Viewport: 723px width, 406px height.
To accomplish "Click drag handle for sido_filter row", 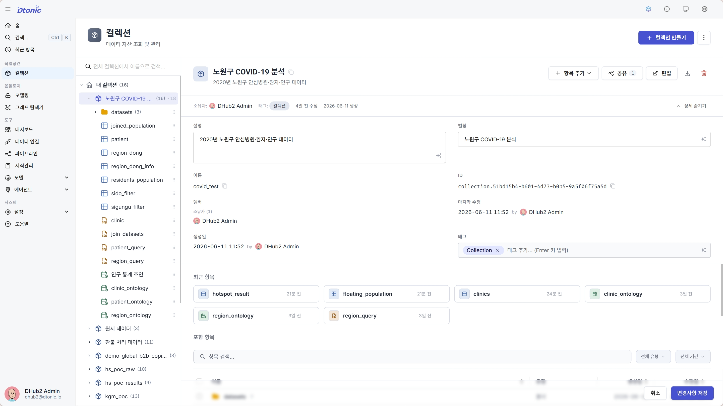I will pos(174,193).
